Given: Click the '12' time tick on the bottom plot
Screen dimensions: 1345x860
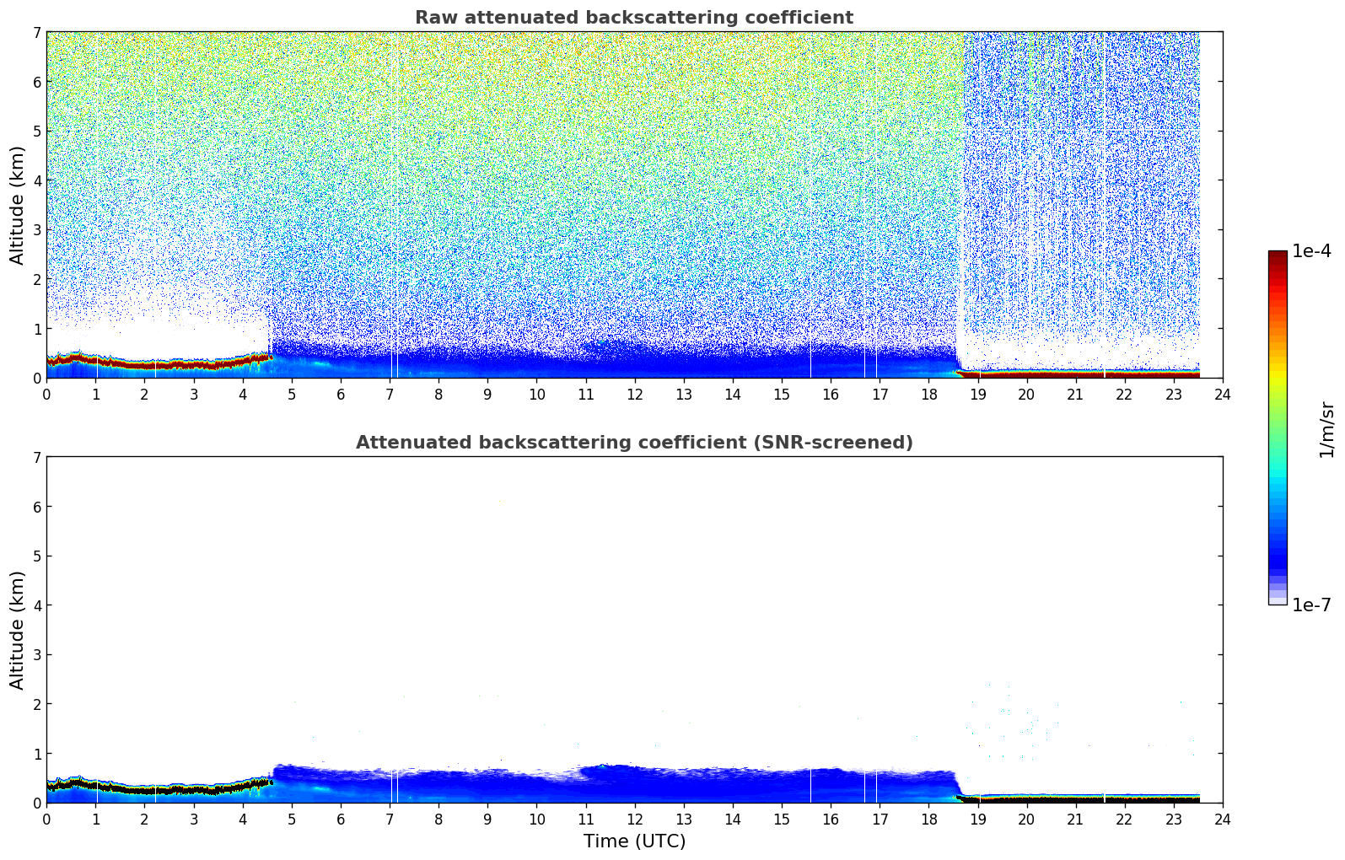Looking at the screenshot, I should [x=634, y=819].
